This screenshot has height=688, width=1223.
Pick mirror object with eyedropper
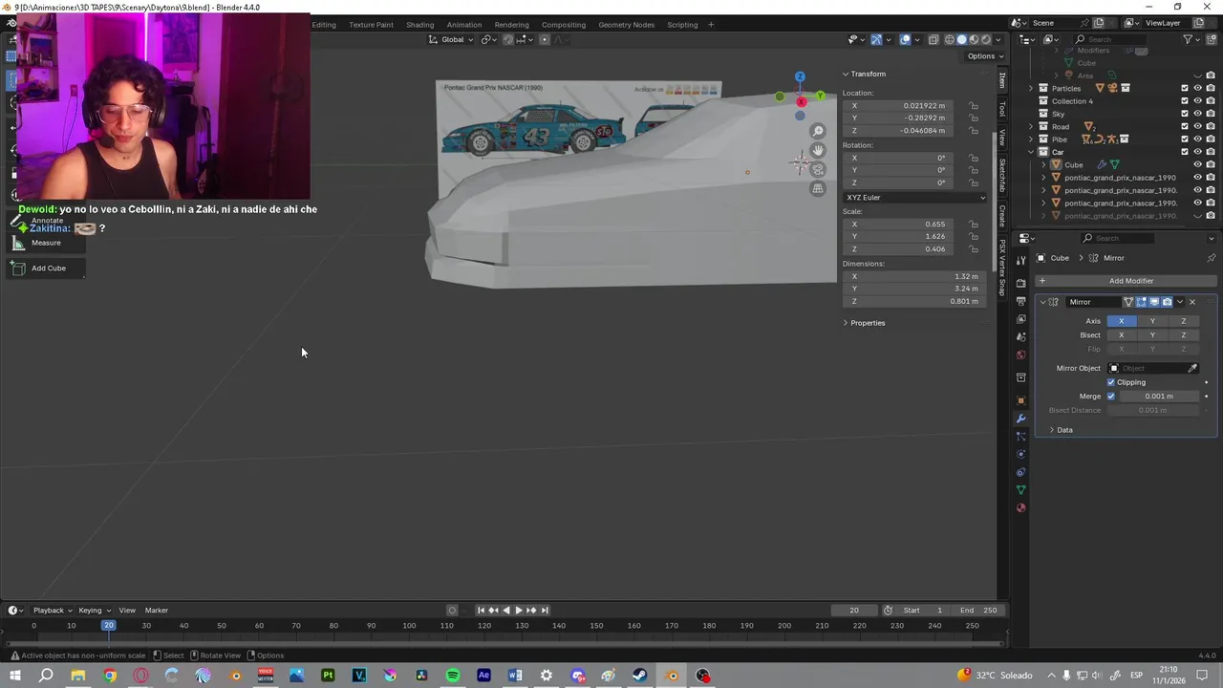click(x=1192, y=368)
